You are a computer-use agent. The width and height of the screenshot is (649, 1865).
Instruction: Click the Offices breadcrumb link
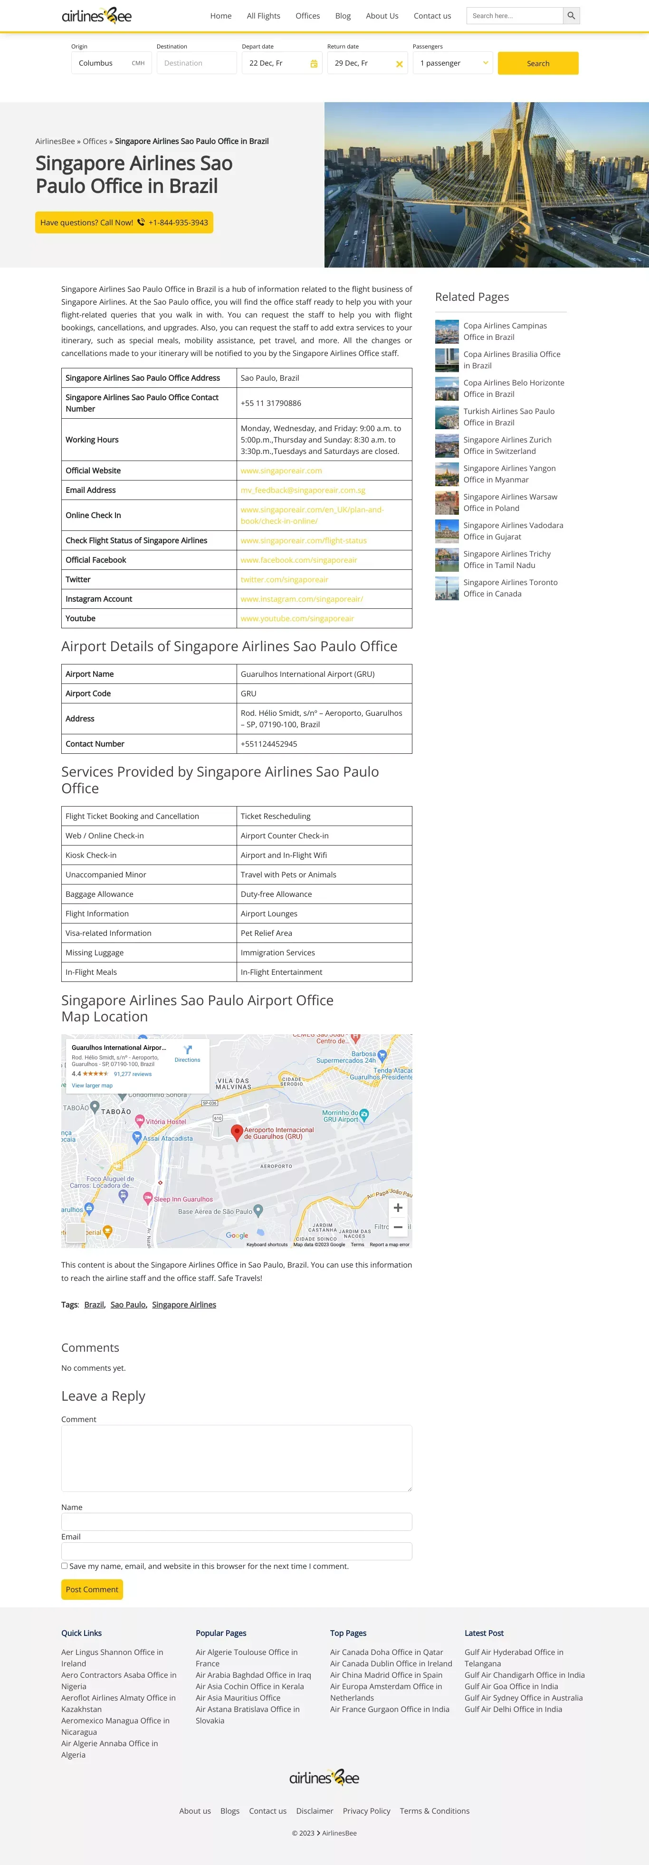point(95,141)
